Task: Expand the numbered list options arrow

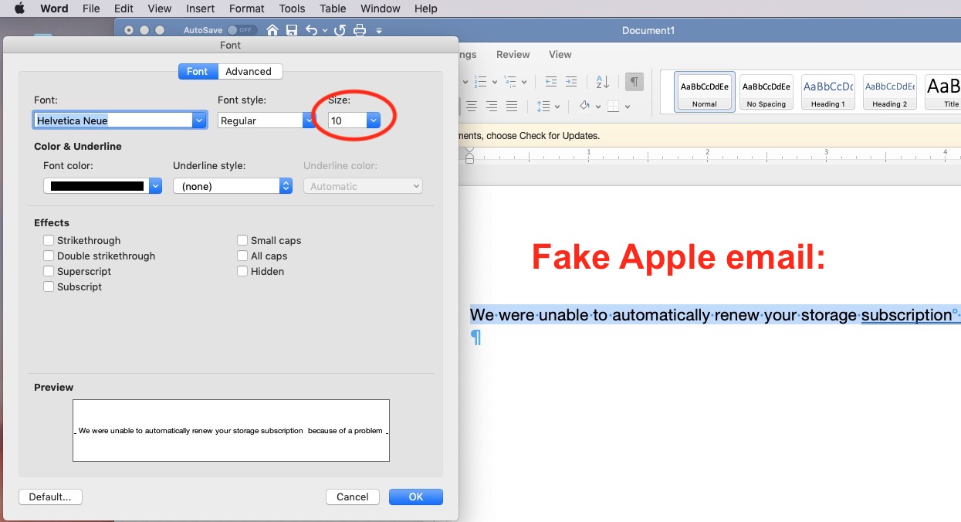Action: [x=493, y=83]
